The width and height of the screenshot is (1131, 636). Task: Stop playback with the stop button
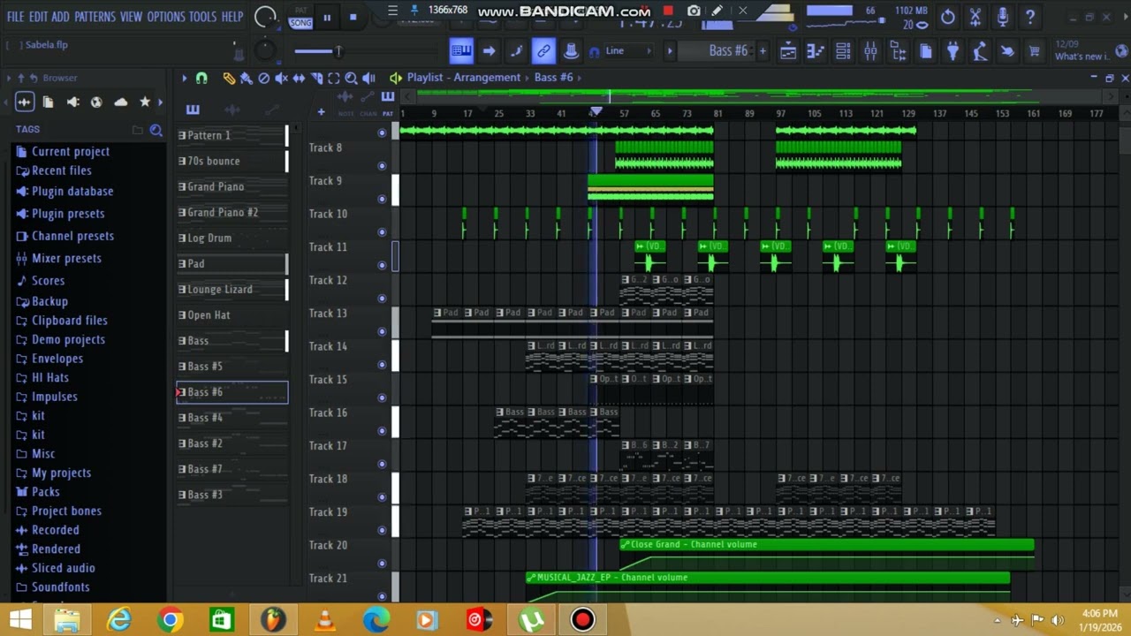click(353, 17)
